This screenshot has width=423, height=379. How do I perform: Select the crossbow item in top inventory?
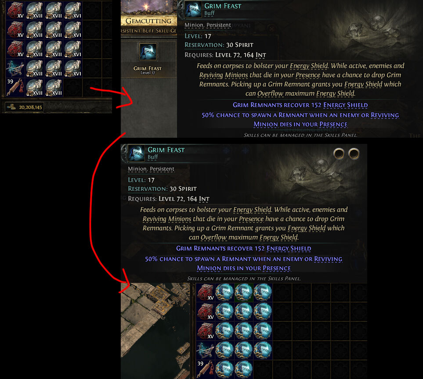15,68
